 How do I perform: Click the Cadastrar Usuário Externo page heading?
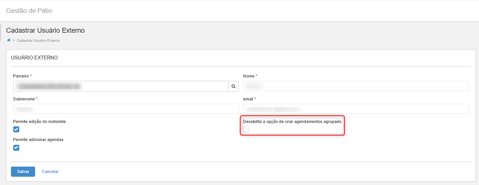[x=45, y=30]
